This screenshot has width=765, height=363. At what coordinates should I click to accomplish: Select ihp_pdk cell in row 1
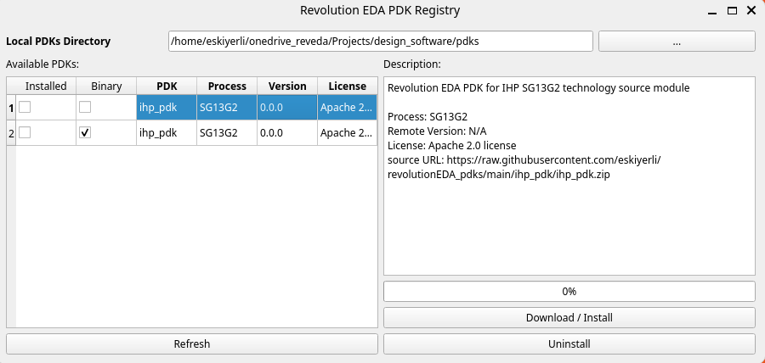click(167, 108)
